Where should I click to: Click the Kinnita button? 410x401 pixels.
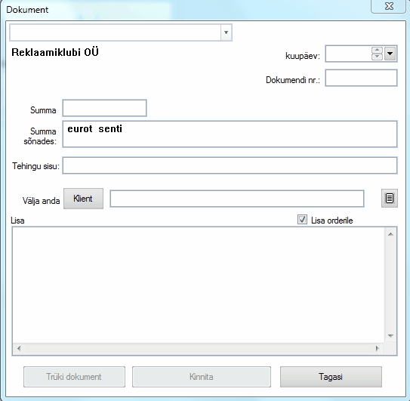click(x=202, y=377)
